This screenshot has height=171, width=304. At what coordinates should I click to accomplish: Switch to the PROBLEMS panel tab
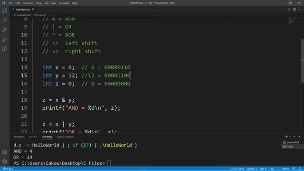coord(19,137)
